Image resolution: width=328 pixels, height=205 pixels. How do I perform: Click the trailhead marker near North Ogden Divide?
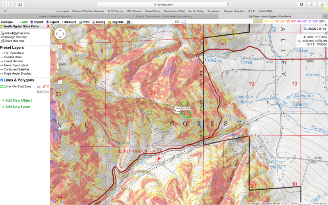(158, 158)
